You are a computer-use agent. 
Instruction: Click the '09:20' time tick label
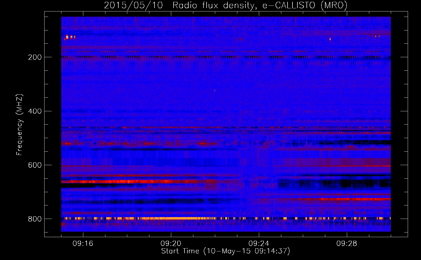(171, 244)
